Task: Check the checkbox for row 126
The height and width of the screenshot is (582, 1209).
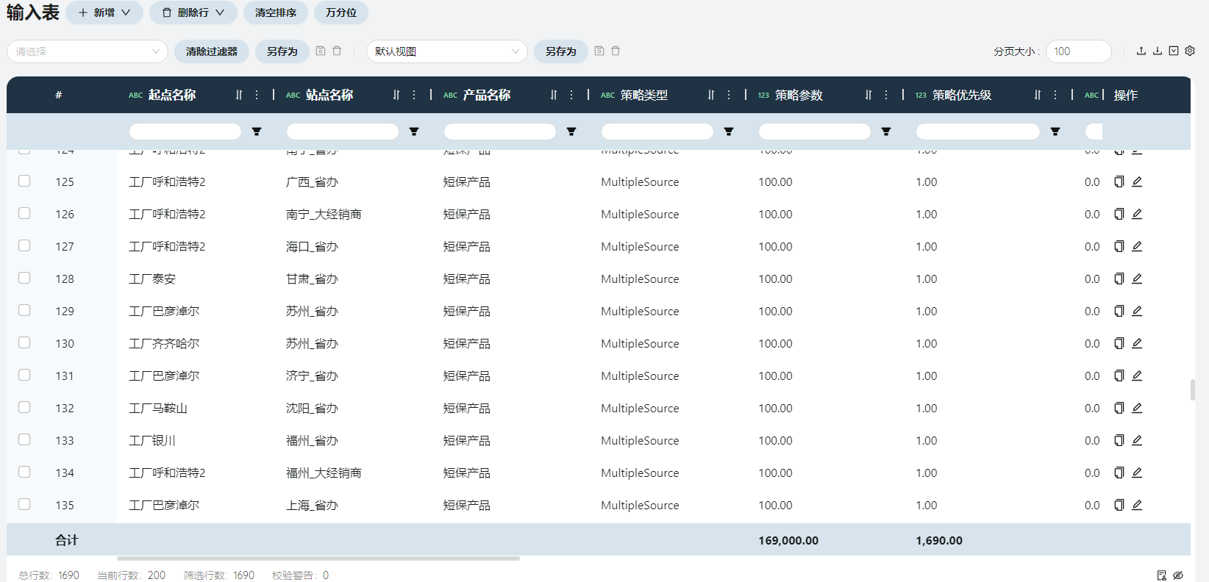Action: pyautogui.click(x=24, y=213)
